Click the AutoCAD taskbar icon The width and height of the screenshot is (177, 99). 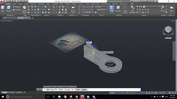tap(82, 97)
